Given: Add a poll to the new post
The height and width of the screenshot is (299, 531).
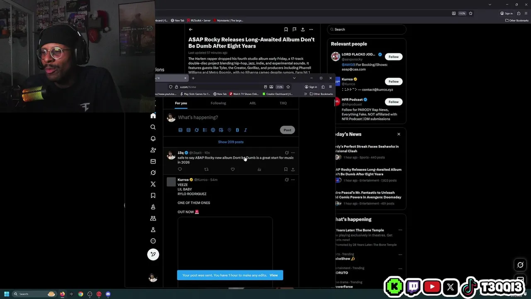Looking at the screenshot, I should pyautogui.click(x=205, y=130).
